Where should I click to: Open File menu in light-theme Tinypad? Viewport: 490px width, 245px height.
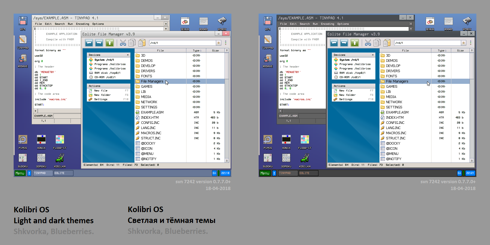(38, 24)
